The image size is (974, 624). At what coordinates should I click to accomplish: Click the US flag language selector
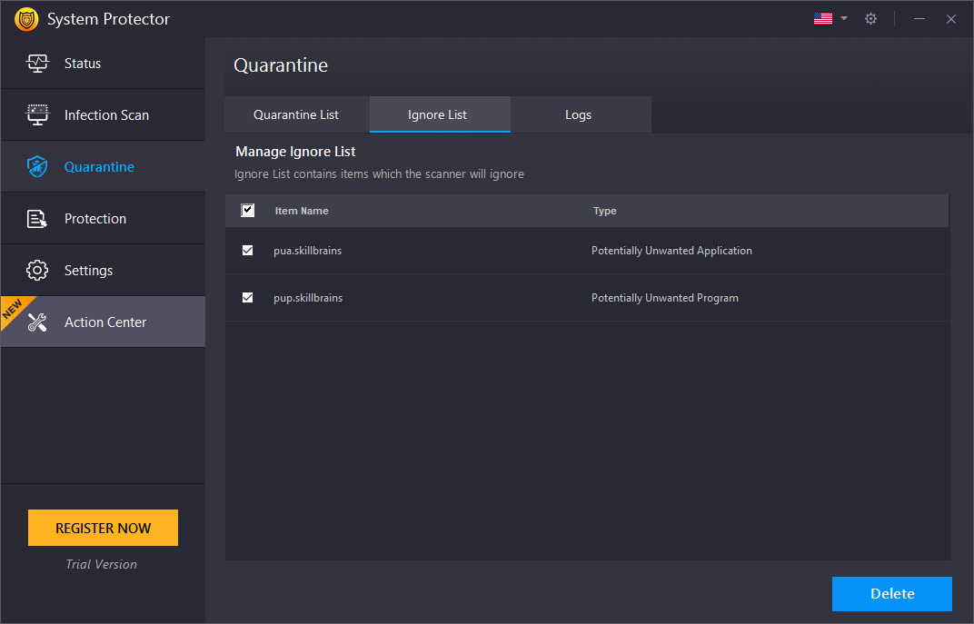coord(823,17)
